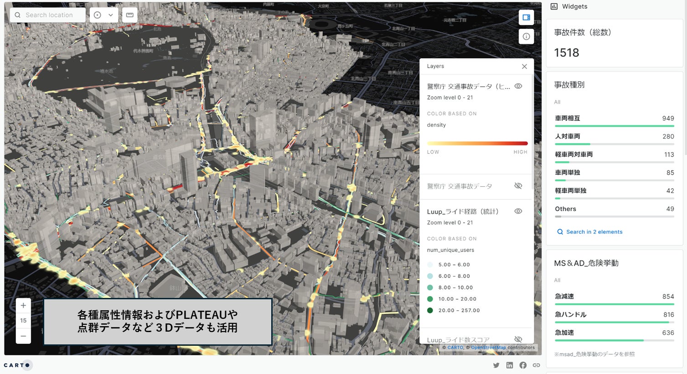Open the map info button
Screen dimensions: 687x374
click(526, 36)
